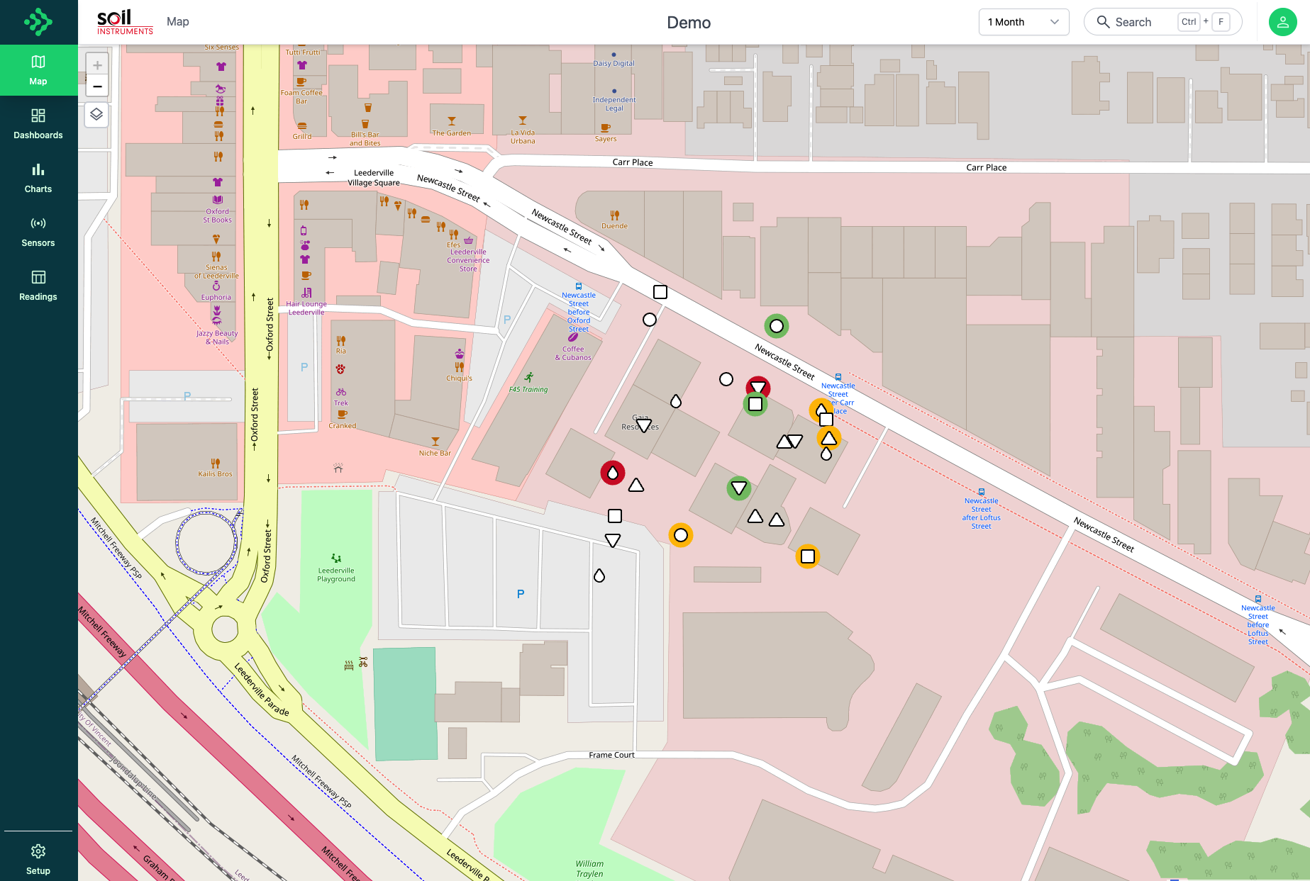The height and width of the screenshot is (881, 1310).
Task: Select the inverted triangle marker over Gaia Resources
Action: coord(644,425)
